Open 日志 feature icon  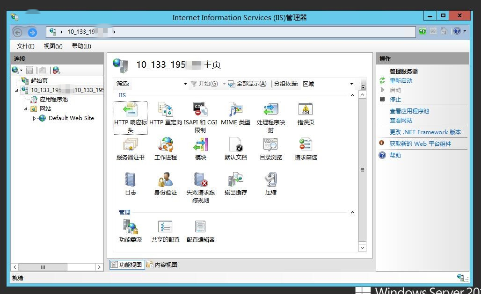coord(131,184)
